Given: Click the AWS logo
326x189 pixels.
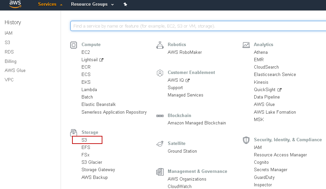Looking at the screenshot, I should [15, 4].
